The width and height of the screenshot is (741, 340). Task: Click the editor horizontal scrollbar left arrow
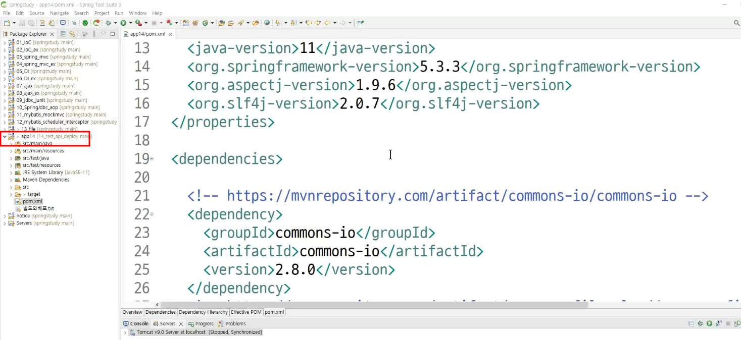coord(157,305)
